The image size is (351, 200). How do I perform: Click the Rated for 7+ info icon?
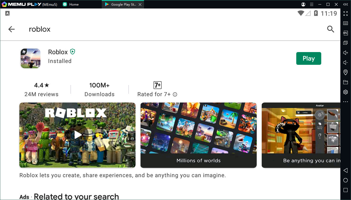175,95
